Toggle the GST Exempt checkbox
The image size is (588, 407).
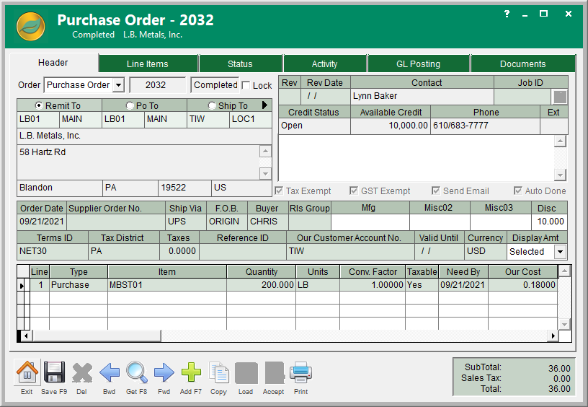point(354,191)
